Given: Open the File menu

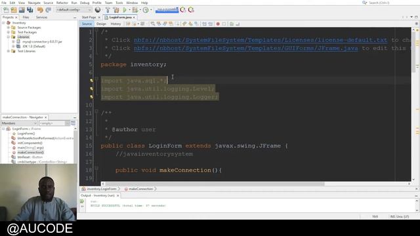Looking at the screenshot, I should click(4, 3).
